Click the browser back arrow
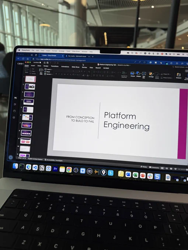This screenshot has height=250, width=188. (x=18, y=58)
